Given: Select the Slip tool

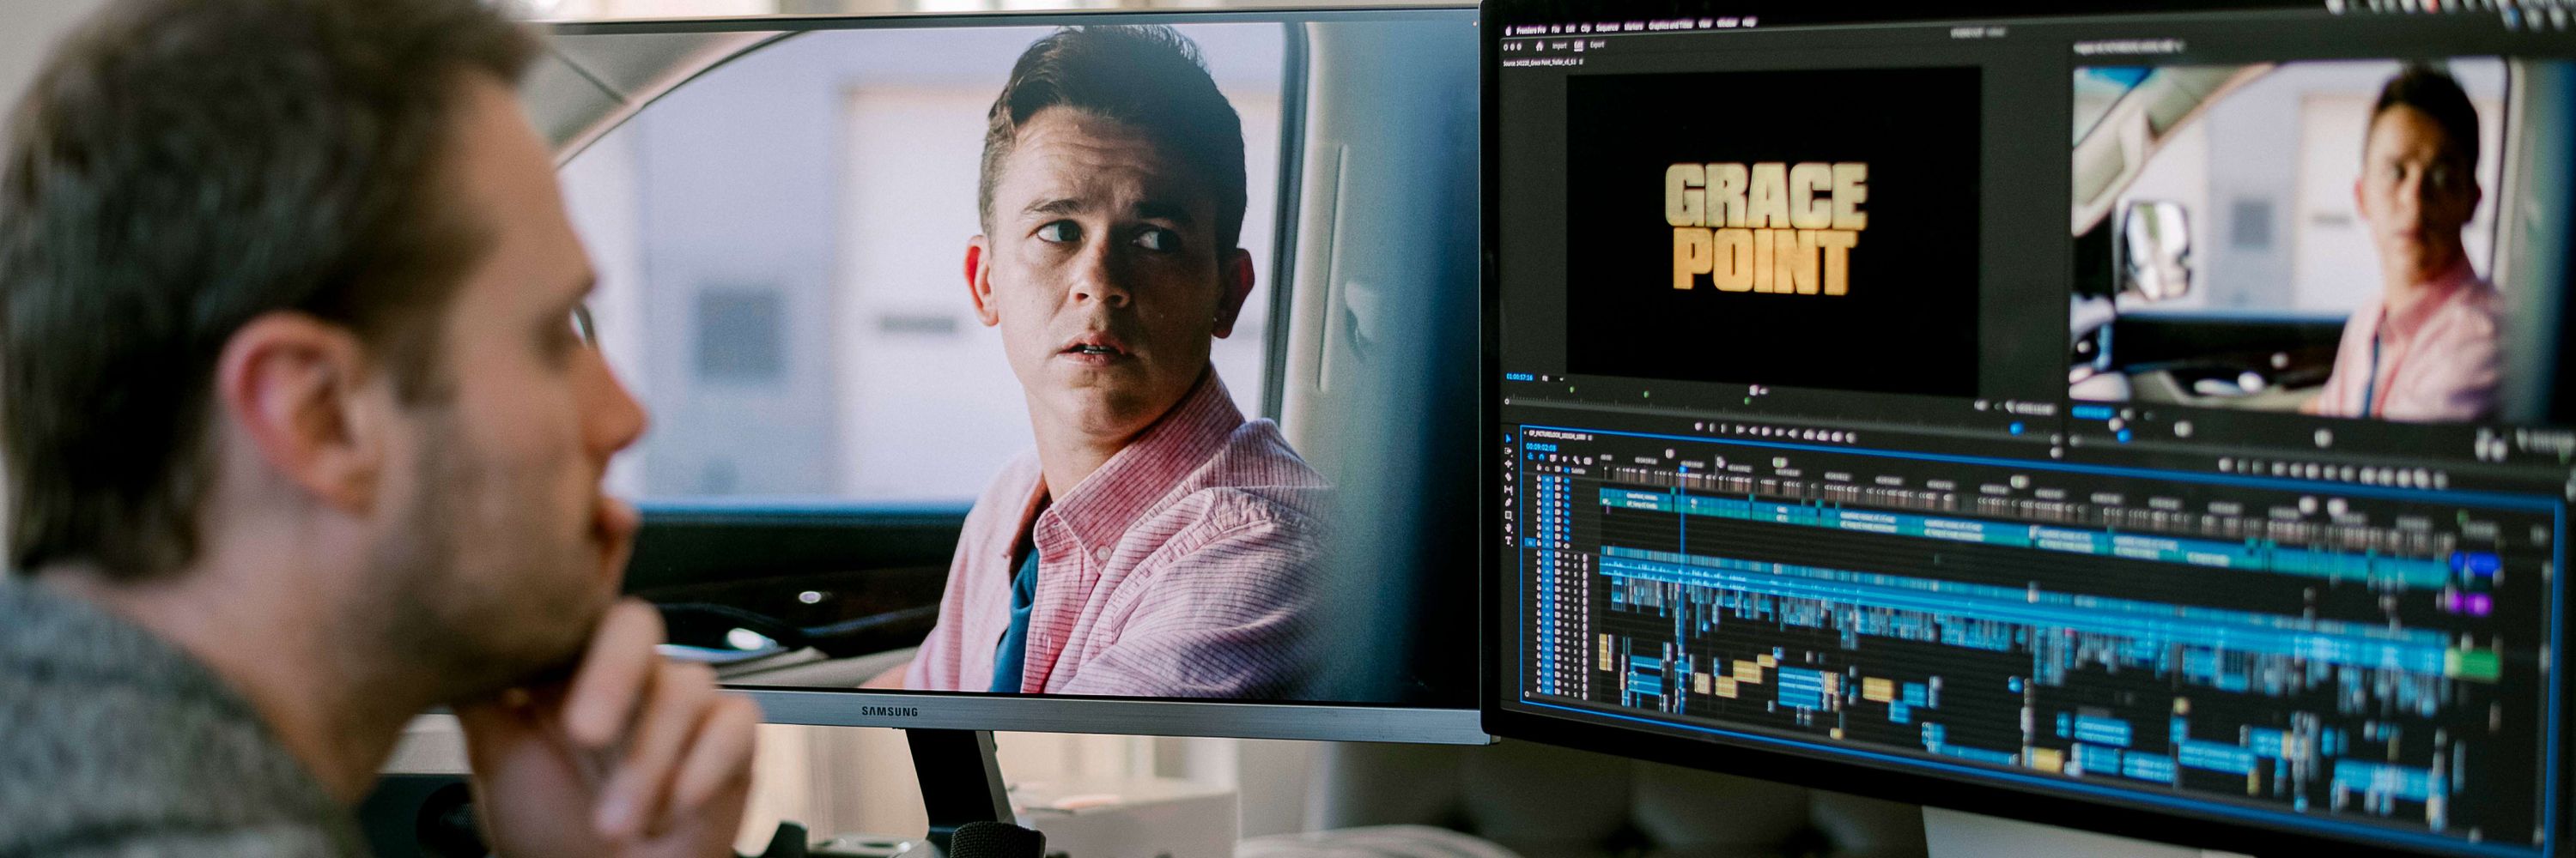Looking at the screenshot, I should pos(1509,491).
